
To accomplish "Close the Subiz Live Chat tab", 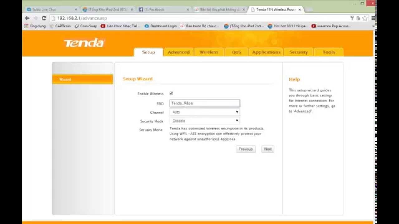I will click(x=75, y=10).
